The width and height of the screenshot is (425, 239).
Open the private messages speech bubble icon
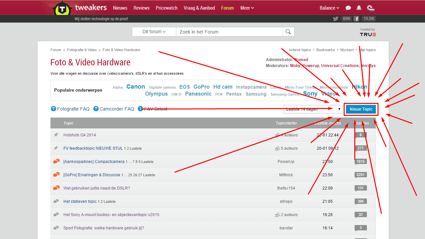tap(348, 8)
